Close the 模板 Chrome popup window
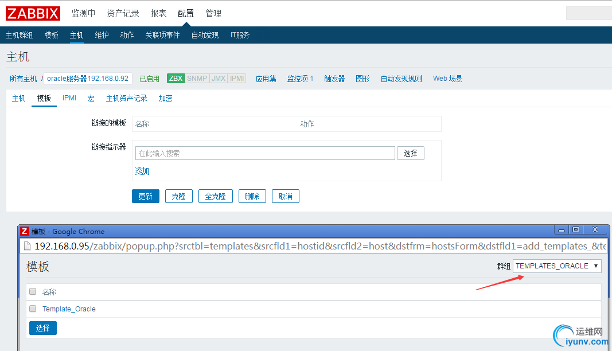Viewport: 612px width, 351px height. pos(595,229)
